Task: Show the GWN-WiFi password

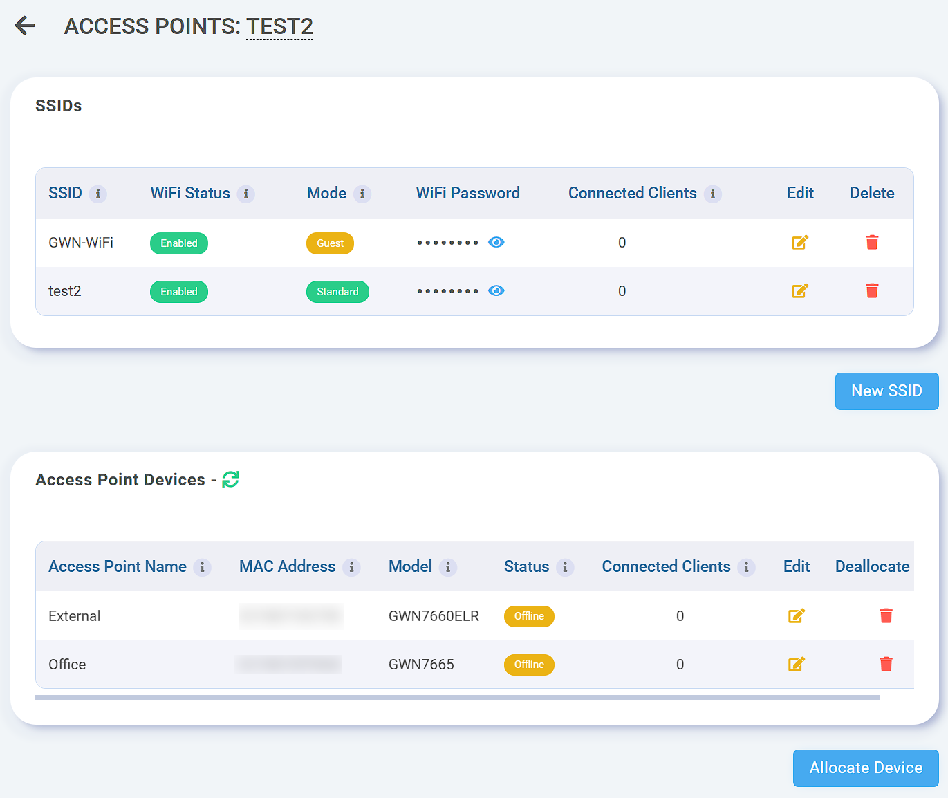Action: point(496,243)
